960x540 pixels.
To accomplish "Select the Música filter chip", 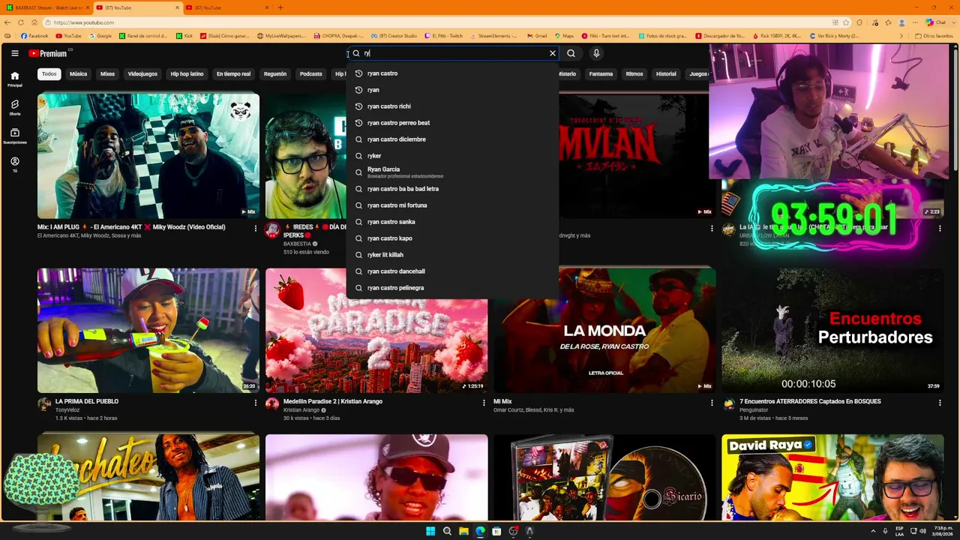I will [x=78, y=74].
